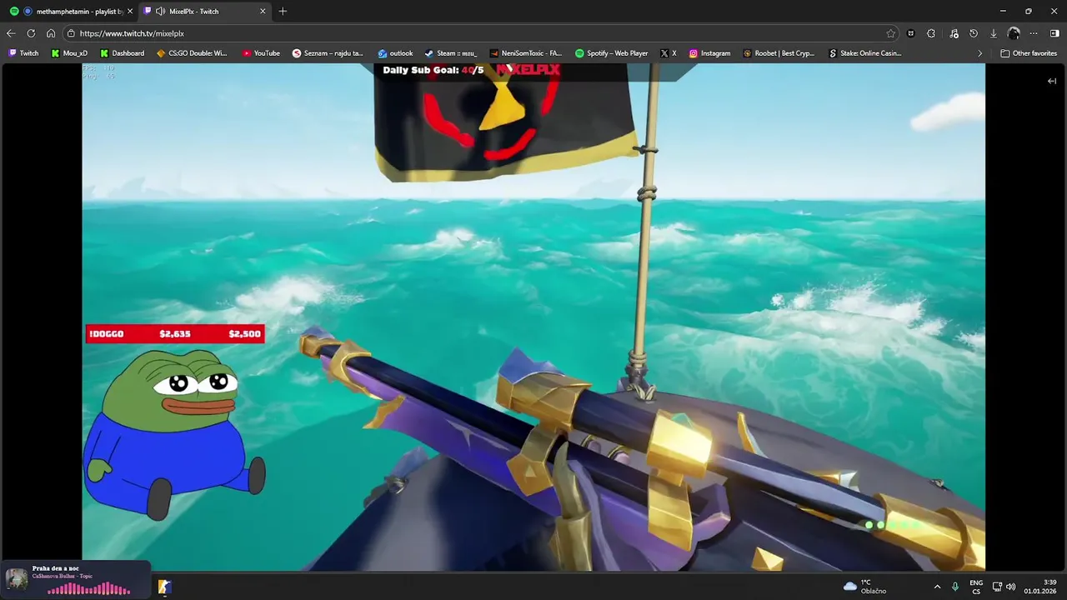
Task: Expand the hidden bookmarks chevron
Action: point(979,53)
